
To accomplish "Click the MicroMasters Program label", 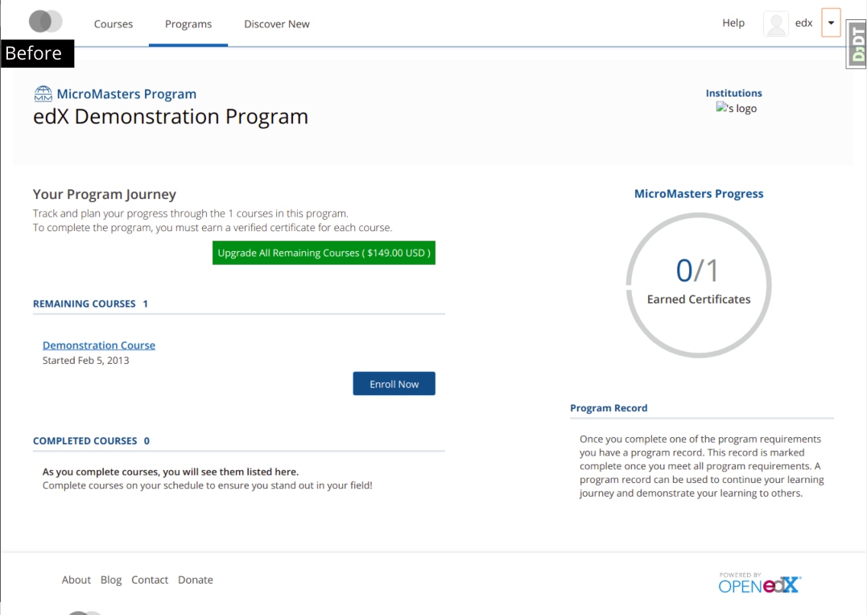I will (126, 94).
